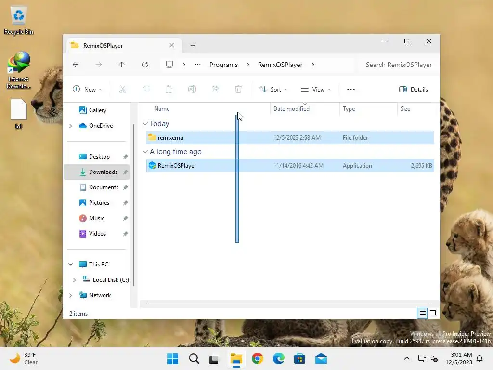Open the chevron after RemixOSPlayer in address bar
Viewport: 493px width, 370px height.
point(313,65)
